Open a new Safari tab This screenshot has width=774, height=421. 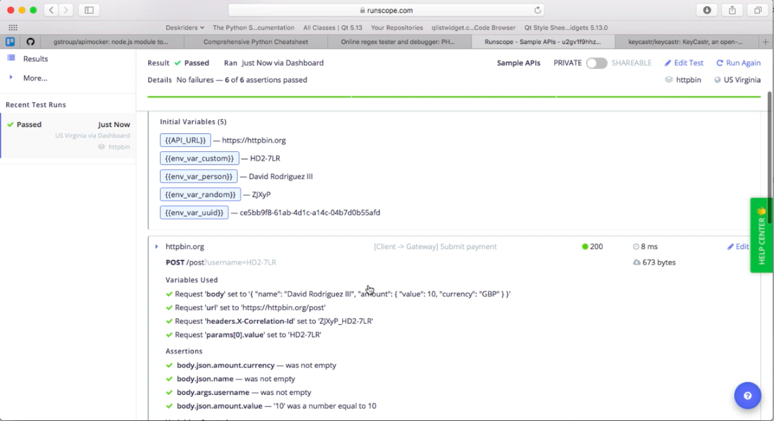(766, 42)
